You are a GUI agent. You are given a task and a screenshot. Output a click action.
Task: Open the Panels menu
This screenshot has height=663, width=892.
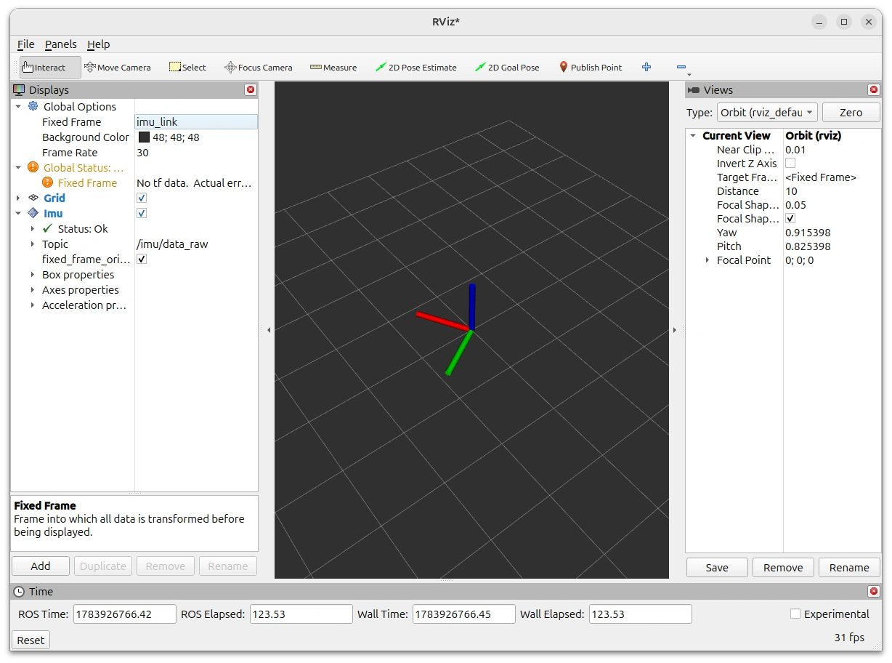(x=60, y=44)
